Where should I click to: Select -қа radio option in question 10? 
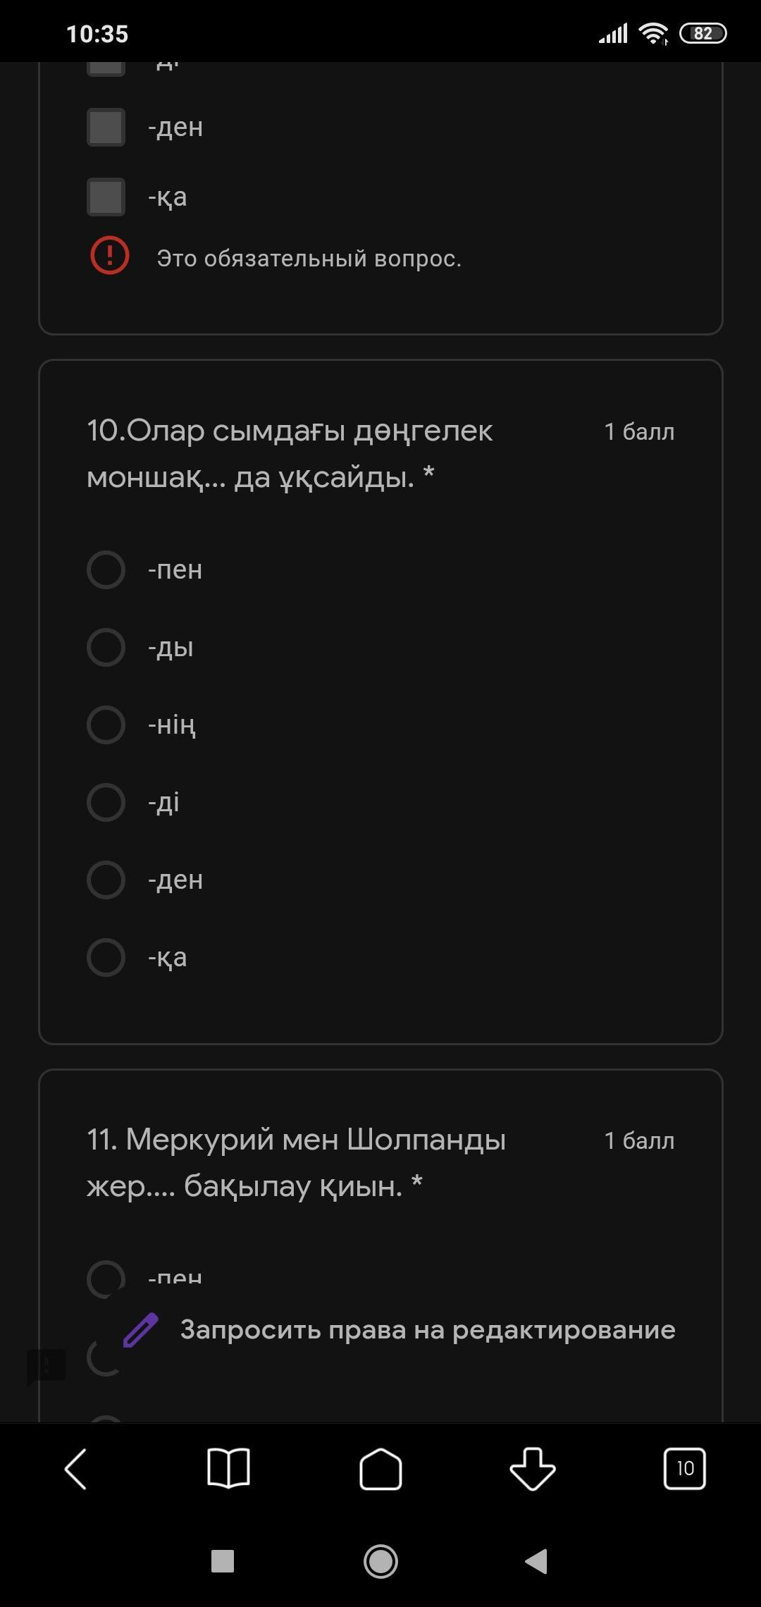pyautogui.click(x=106, y=957)
